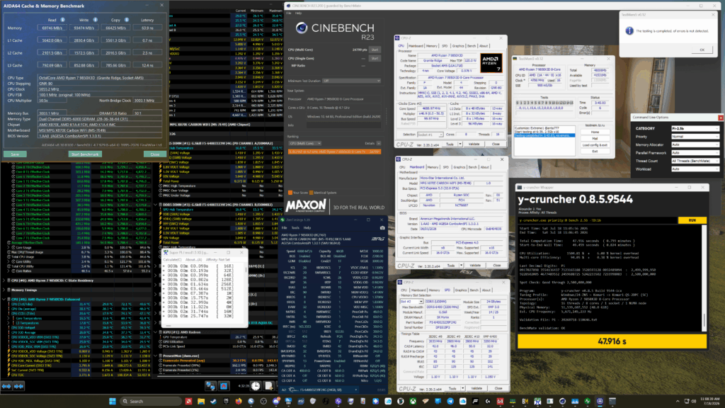This screenshot has width=725, height=408.
Task: Open the Memory Allocator dropdown
Action: 695,144
